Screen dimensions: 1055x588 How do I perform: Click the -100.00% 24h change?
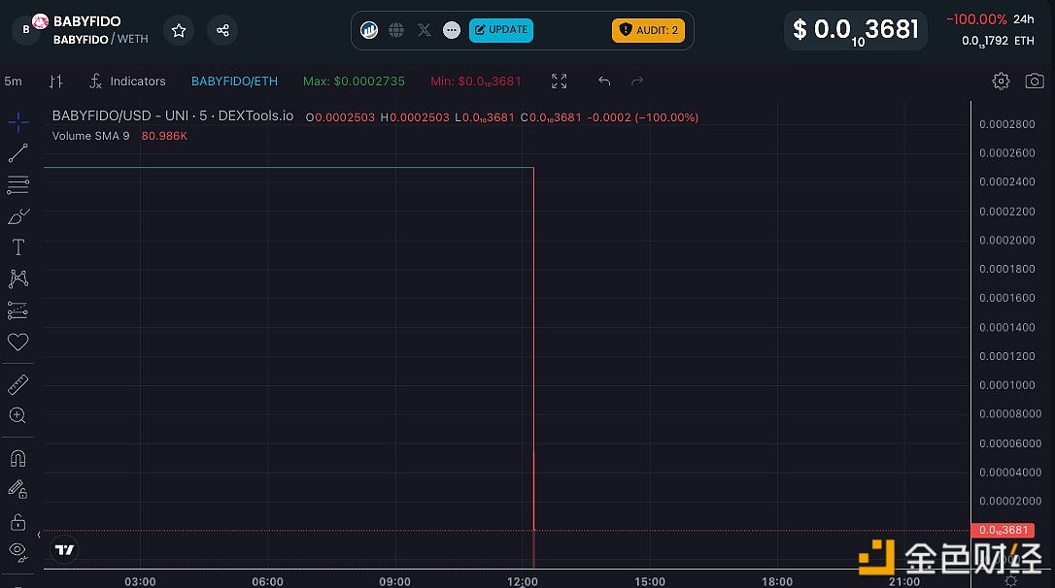(x=976, y=19)
